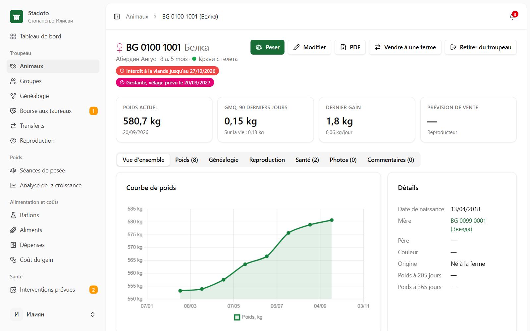
Task: Click the Animaux breadcrumb link
Action: 137,17
